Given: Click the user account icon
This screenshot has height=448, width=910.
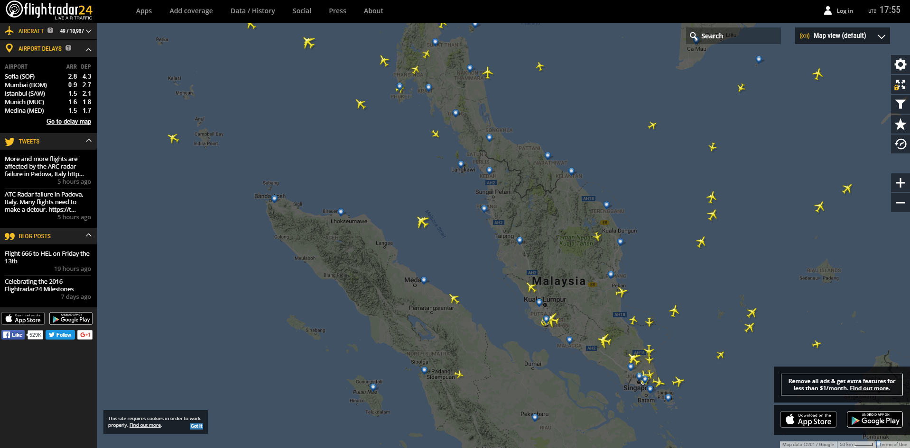Looking at the screenshot, I should pos(827,10).
